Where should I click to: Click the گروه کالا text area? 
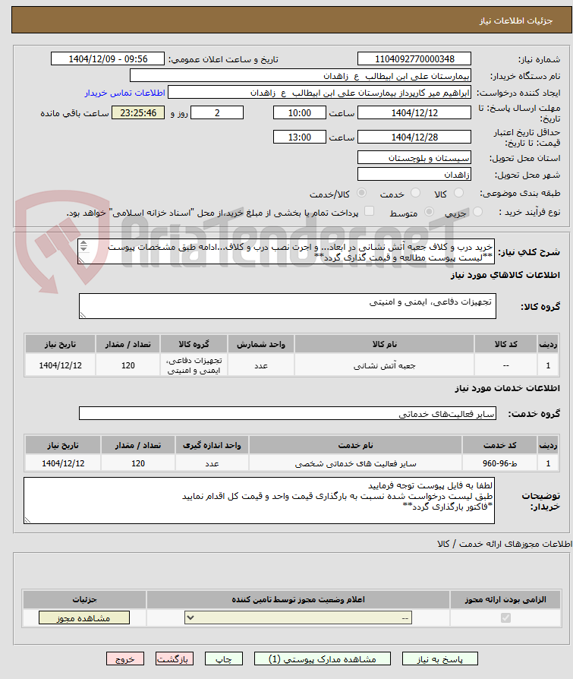pos(288,306)
